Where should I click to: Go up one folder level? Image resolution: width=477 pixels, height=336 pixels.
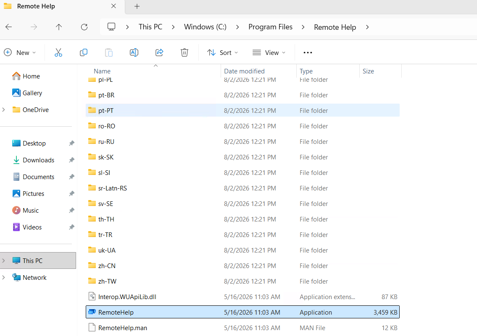point(59,27)
